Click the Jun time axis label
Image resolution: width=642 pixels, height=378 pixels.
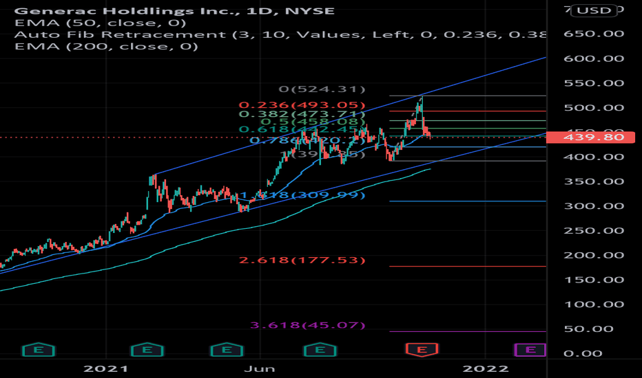tap(259, 368)
